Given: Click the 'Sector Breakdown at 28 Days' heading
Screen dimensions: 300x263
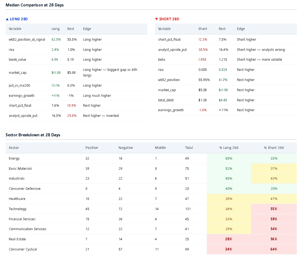Looking at the screenshot, I should [33, 135].
